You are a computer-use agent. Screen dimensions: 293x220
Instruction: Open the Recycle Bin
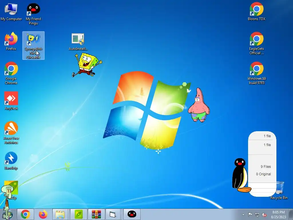coord(279,190)
